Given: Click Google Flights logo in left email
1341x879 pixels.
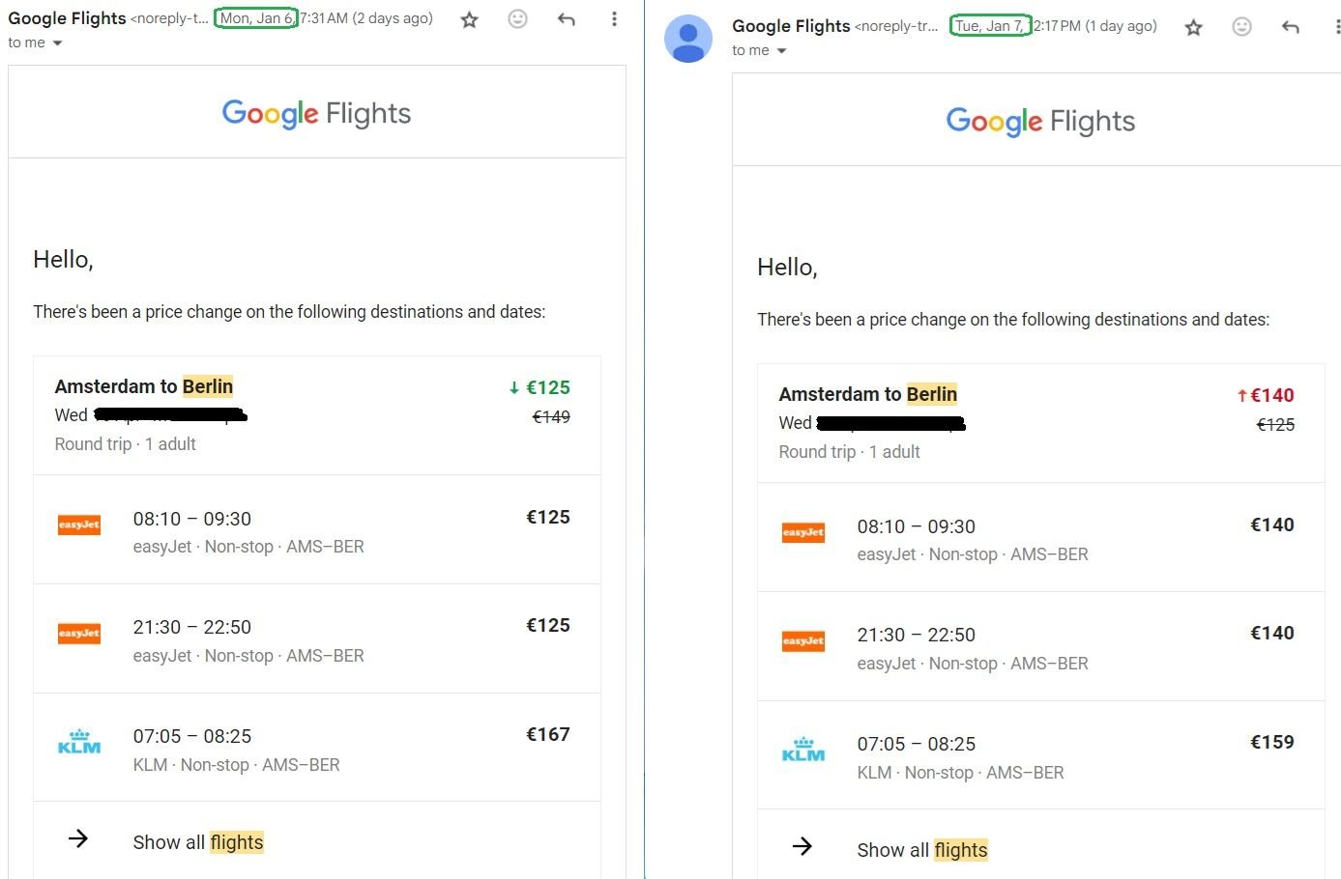Looking at the screenshot, I should 316,113.
